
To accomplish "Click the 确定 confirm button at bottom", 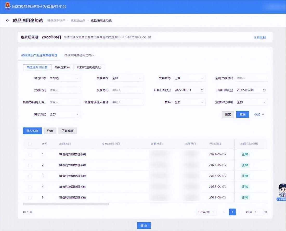I will (x=144, y=225).
